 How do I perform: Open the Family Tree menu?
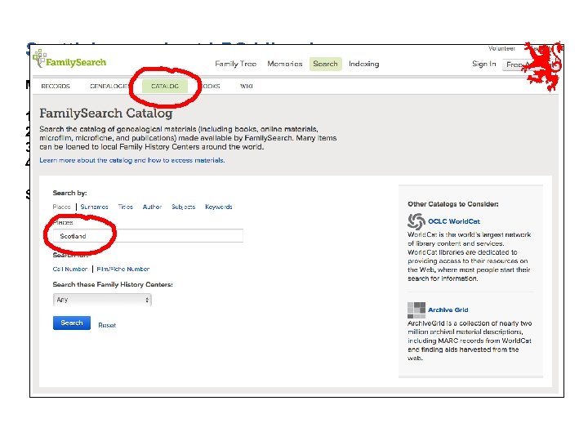[x=235, y=64]
